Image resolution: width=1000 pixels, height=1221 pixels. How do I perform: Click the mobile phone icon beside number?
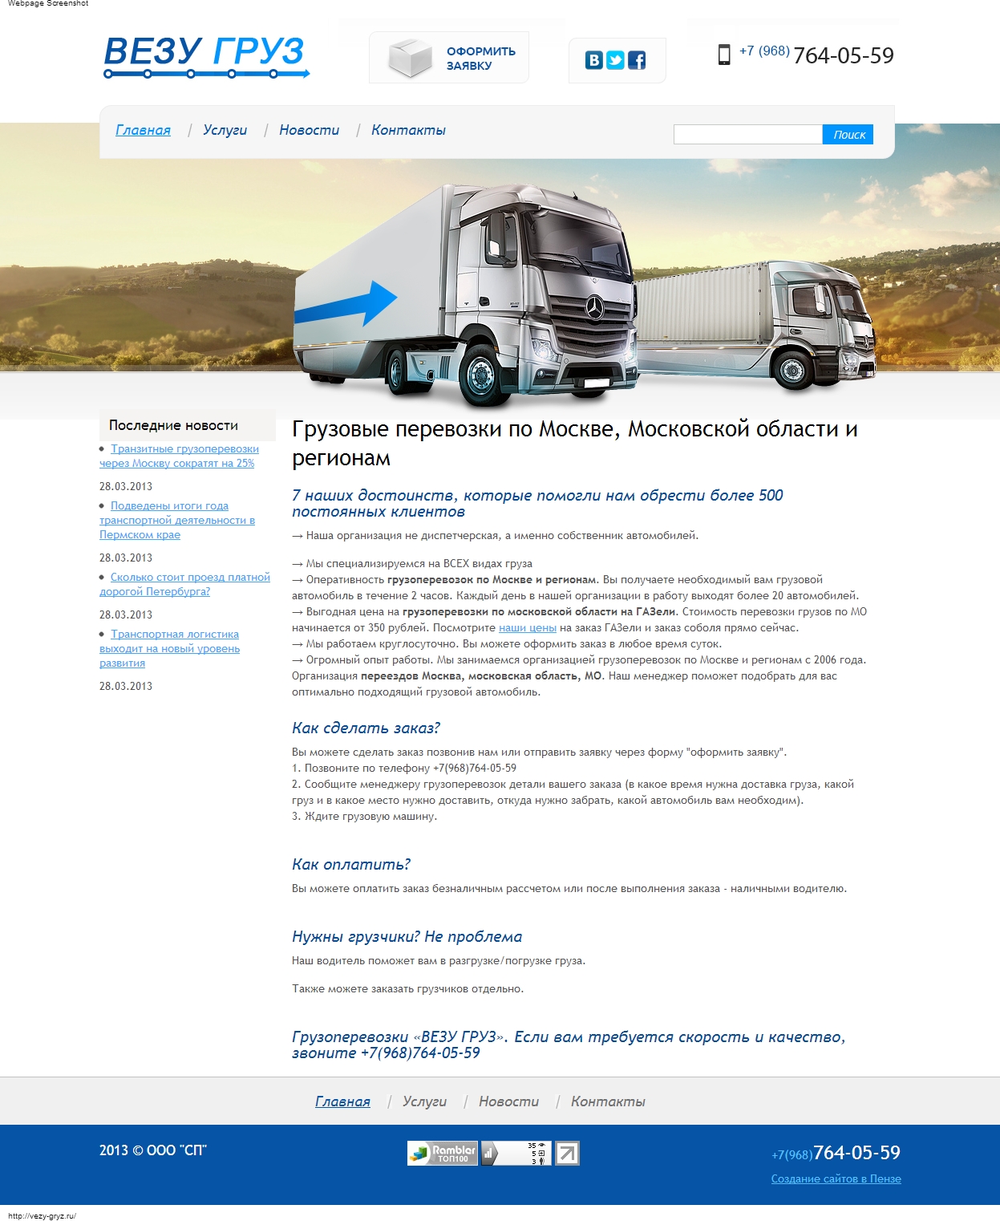point(724,55)
